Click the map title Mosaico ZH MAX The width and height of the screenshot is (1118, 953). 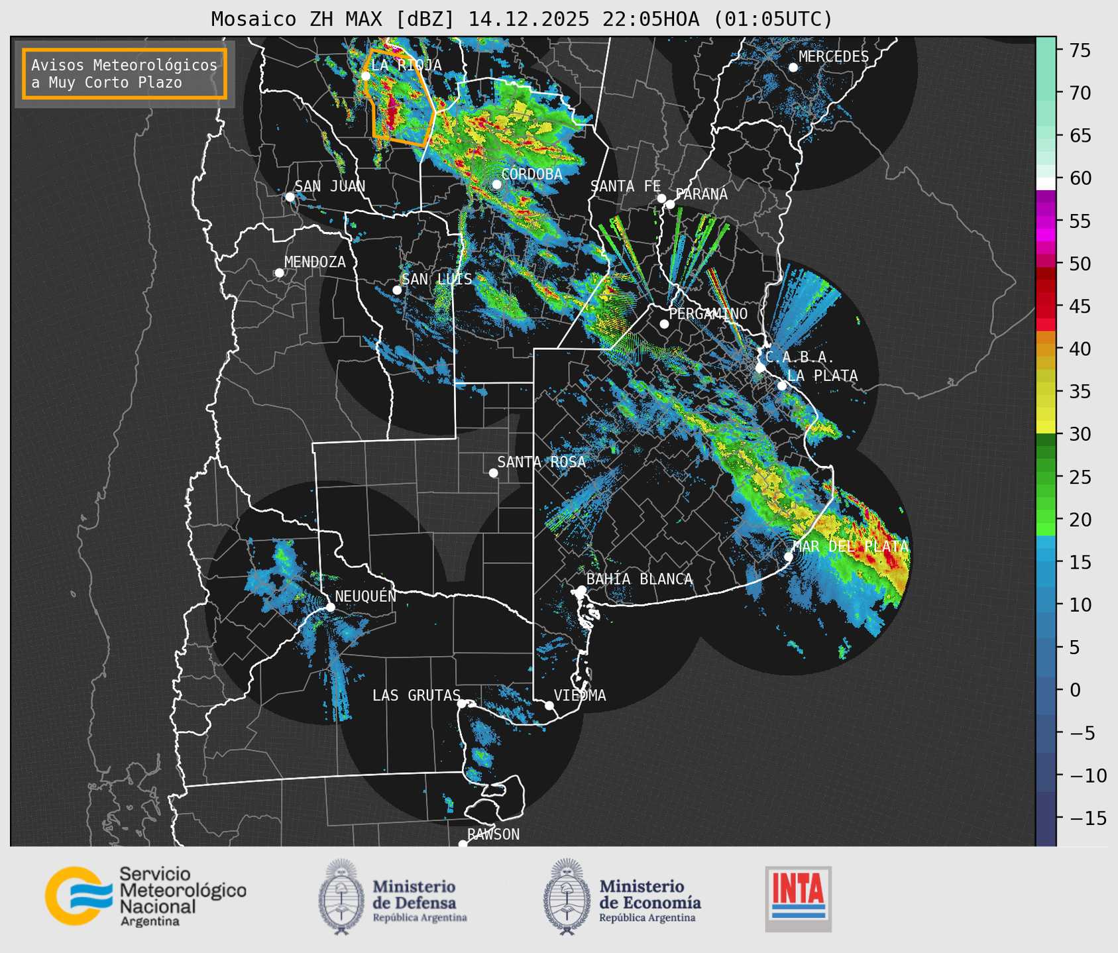click(522, 19)
